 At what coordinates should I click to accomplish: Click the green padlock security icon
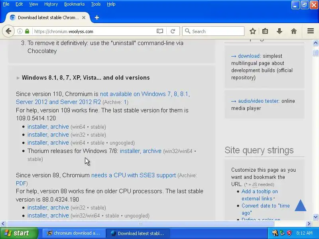[x=27, y=31]
